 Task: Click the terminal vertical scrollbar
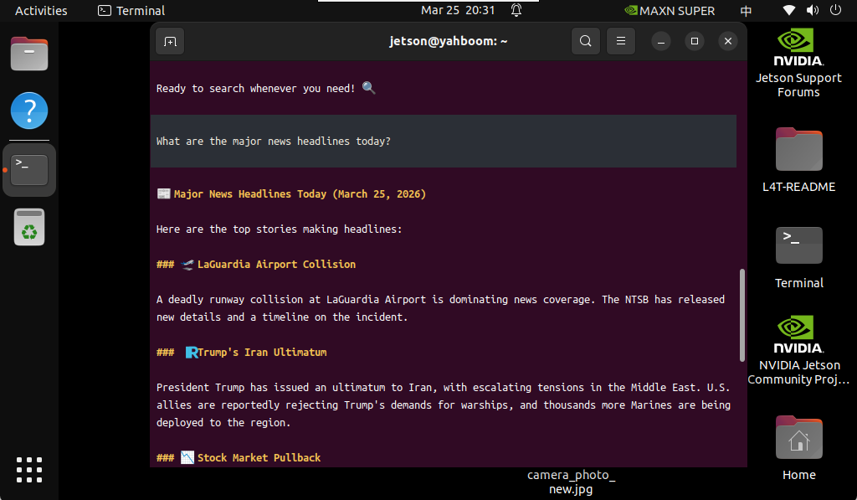pos(742,315)
